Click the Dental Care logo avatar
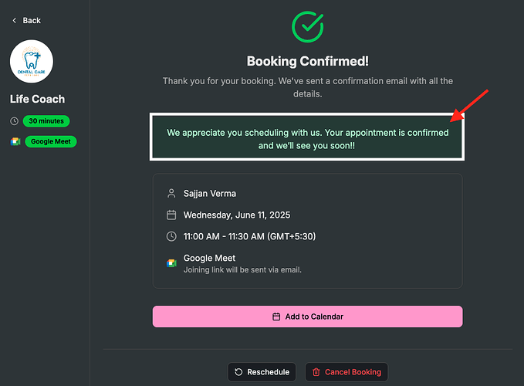Viewport: 524px width, 386px height. tap(32, 62)
